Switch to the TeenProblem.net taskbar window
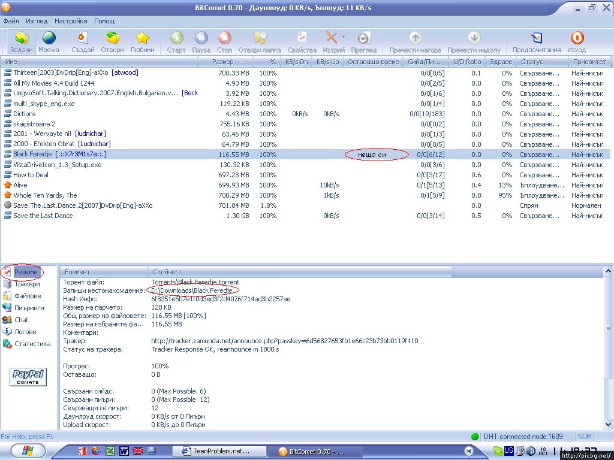 click(219, 452)
